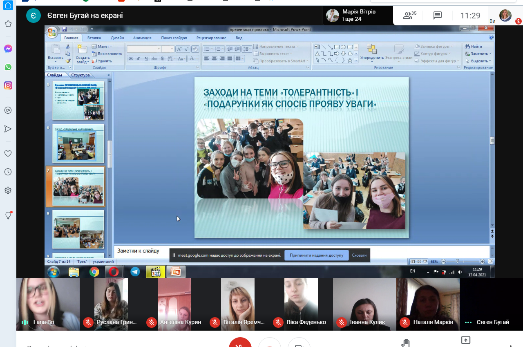Screen dimensions: 523x347
Task: Select slide 6 thumbnail Правильне харчування
Action: [x=78, y=144]
